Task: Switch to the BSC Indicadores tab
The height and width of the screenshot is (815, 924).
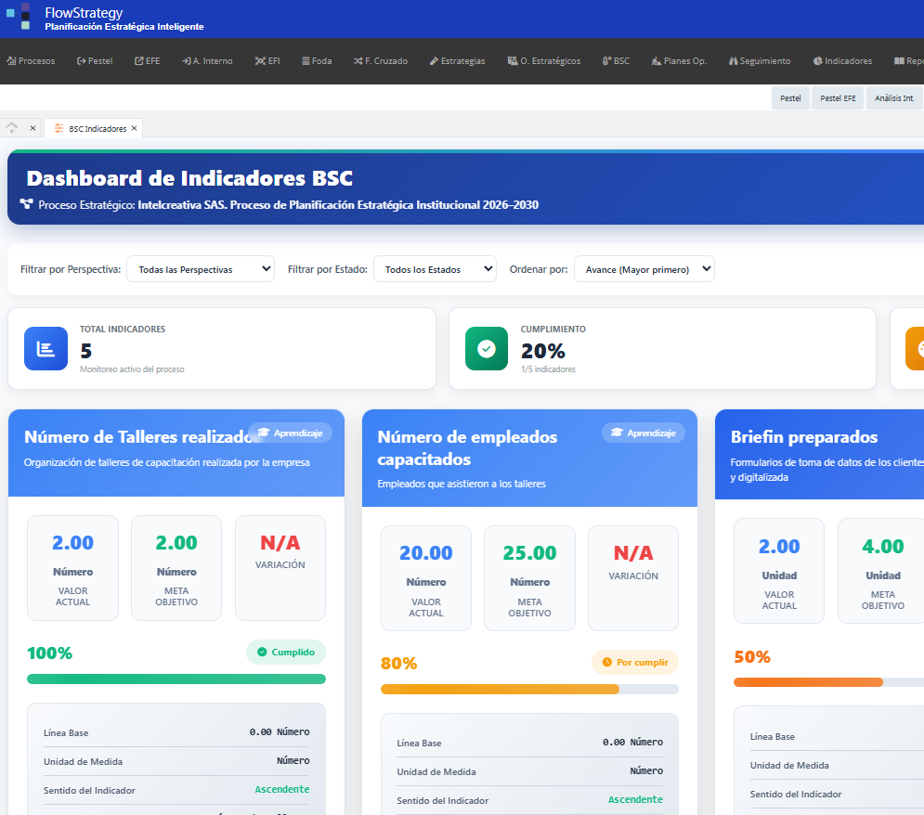Action: [x=93, y=128]
